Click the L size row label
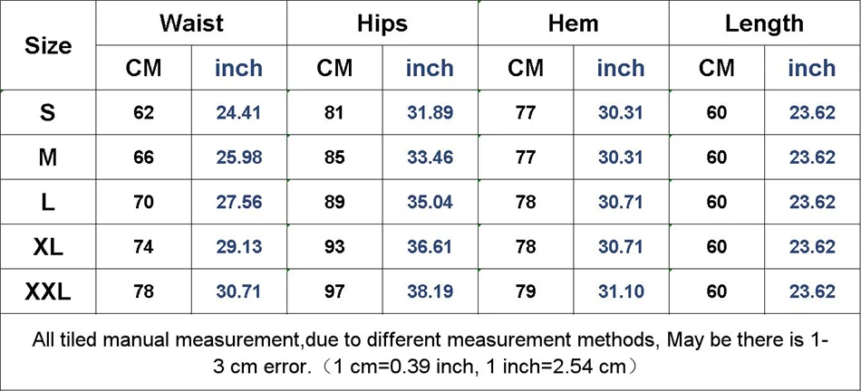This screenshot has width=861, height=391. 48,203
